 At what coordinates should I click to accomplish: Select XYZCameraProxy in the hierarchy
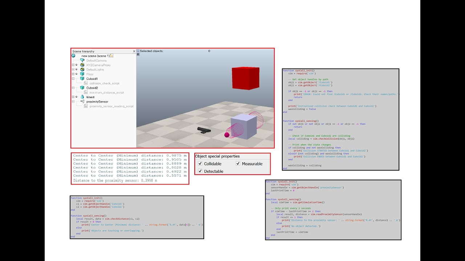(98, 65)
